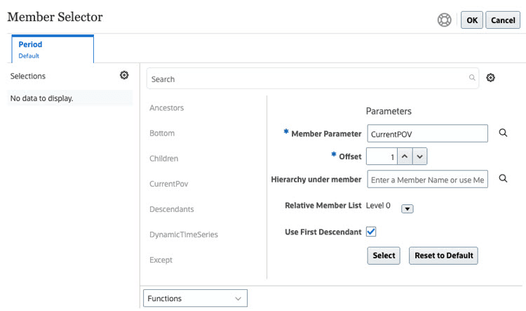Open the help lifebuoy icon
526x311 pixels.
(x=444, y=20)
